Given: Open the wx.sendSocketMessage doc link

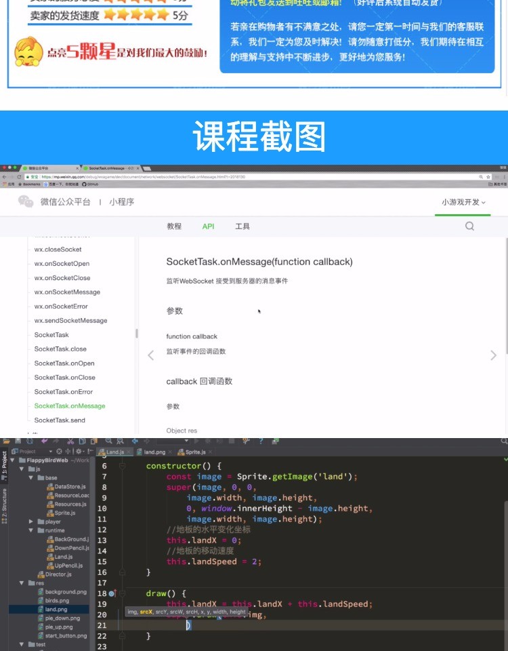Looking at the screenshot, I should (70, 321).
